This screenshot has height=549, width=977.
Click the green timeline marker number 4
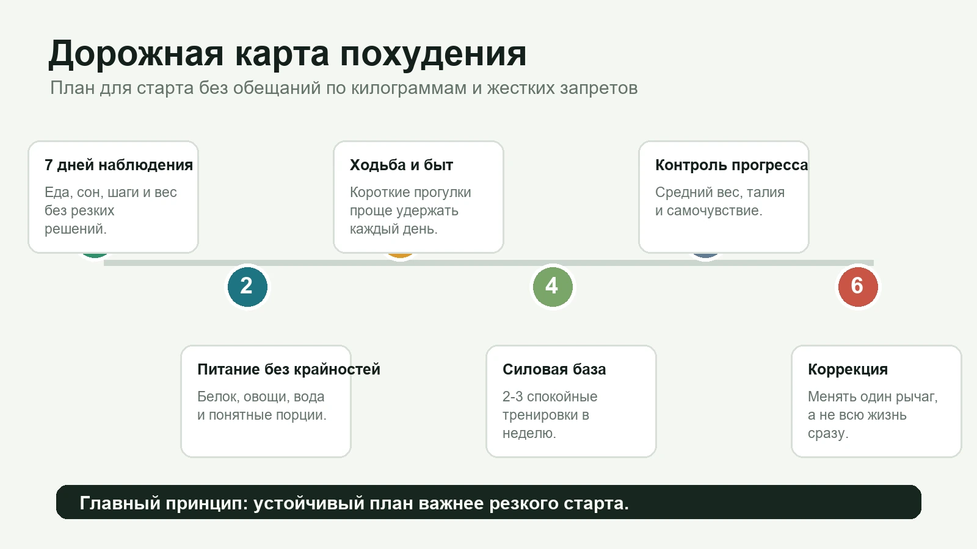pos(553,287)
